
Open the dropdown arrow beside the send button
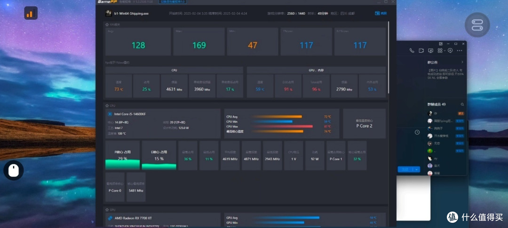coord(416,169)
